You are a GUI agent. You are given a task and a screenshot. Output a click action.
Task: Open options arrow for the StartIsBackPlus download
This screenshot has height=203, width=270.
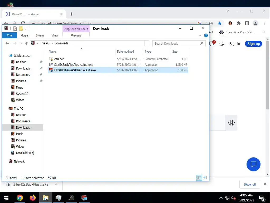click(x=56, y=184)
